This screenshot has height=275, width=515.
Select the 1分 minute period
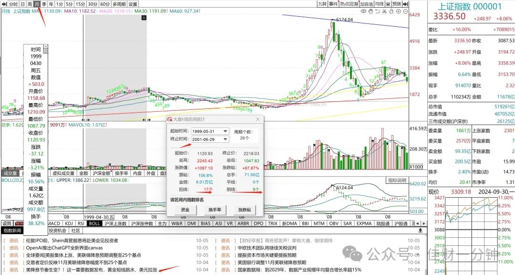pyautogui.click(x=60, y=4)
